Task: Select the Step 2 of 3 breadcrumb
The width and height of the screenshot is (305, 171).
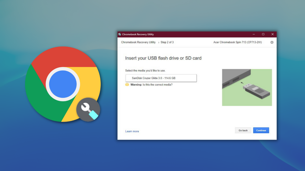Action: tap(167, 42)
